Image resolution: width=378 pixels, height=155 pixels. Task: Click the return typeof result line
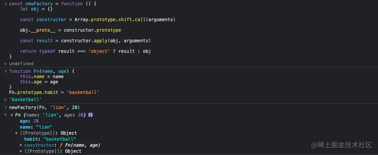coord(85,51)
